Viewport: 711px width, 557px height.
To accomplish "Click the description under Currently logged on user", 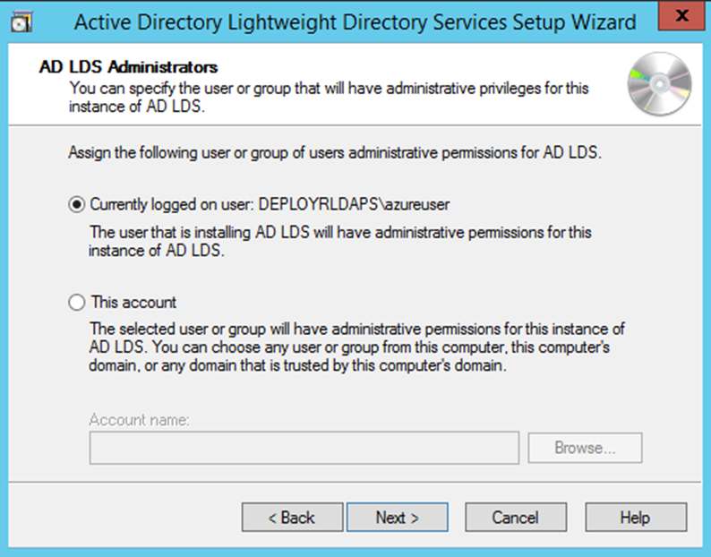I will (340, 240).
